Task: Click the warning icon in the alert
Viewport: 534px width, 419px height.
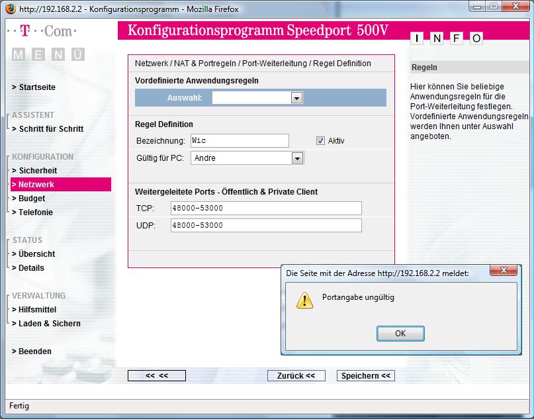Action: coord(304,300)
